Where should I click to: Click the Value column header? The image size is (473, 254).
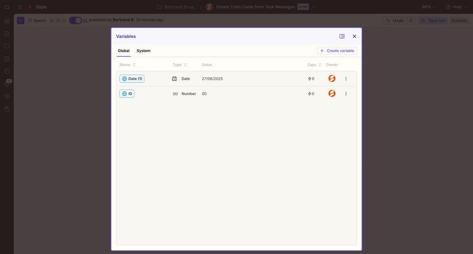[x=207, y=65]
